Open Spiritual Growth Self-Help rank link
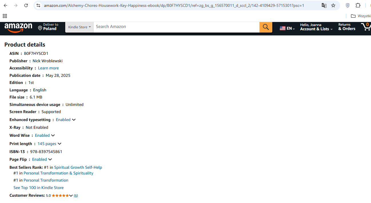371x203 pixels. pyautogui.click(x=78, y=167)
